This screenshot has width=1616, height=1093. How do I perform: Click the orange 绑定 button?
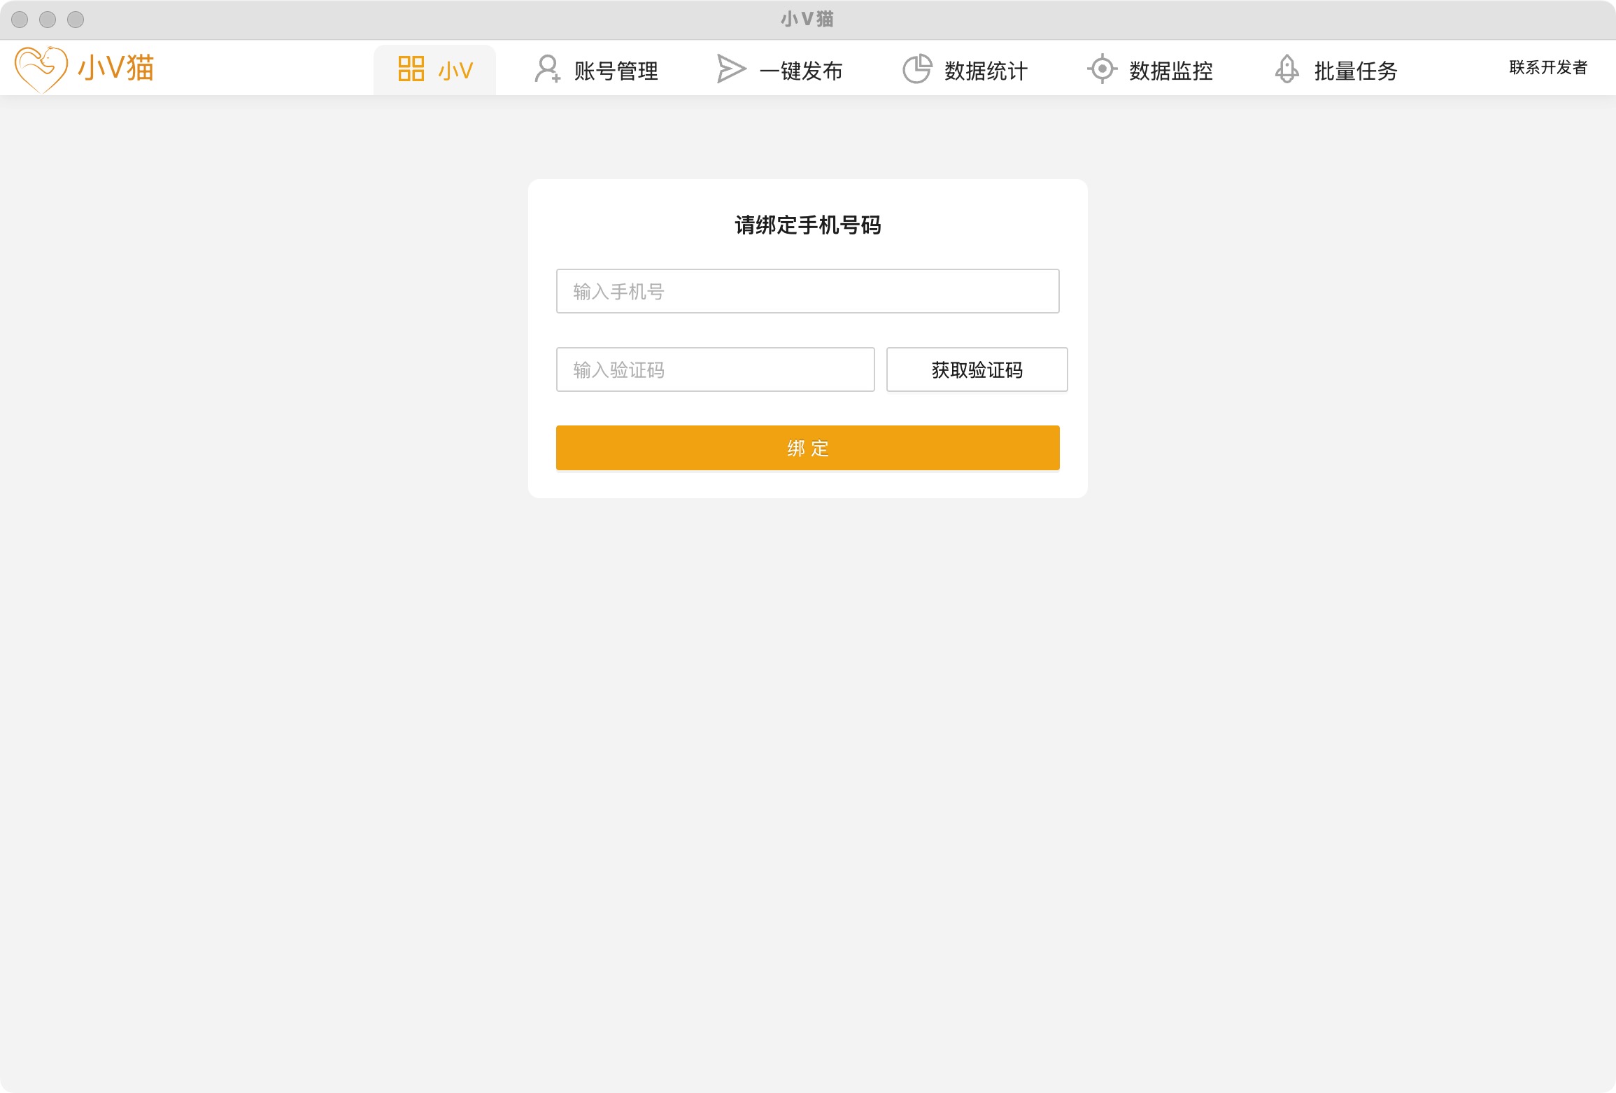point(808,448)
